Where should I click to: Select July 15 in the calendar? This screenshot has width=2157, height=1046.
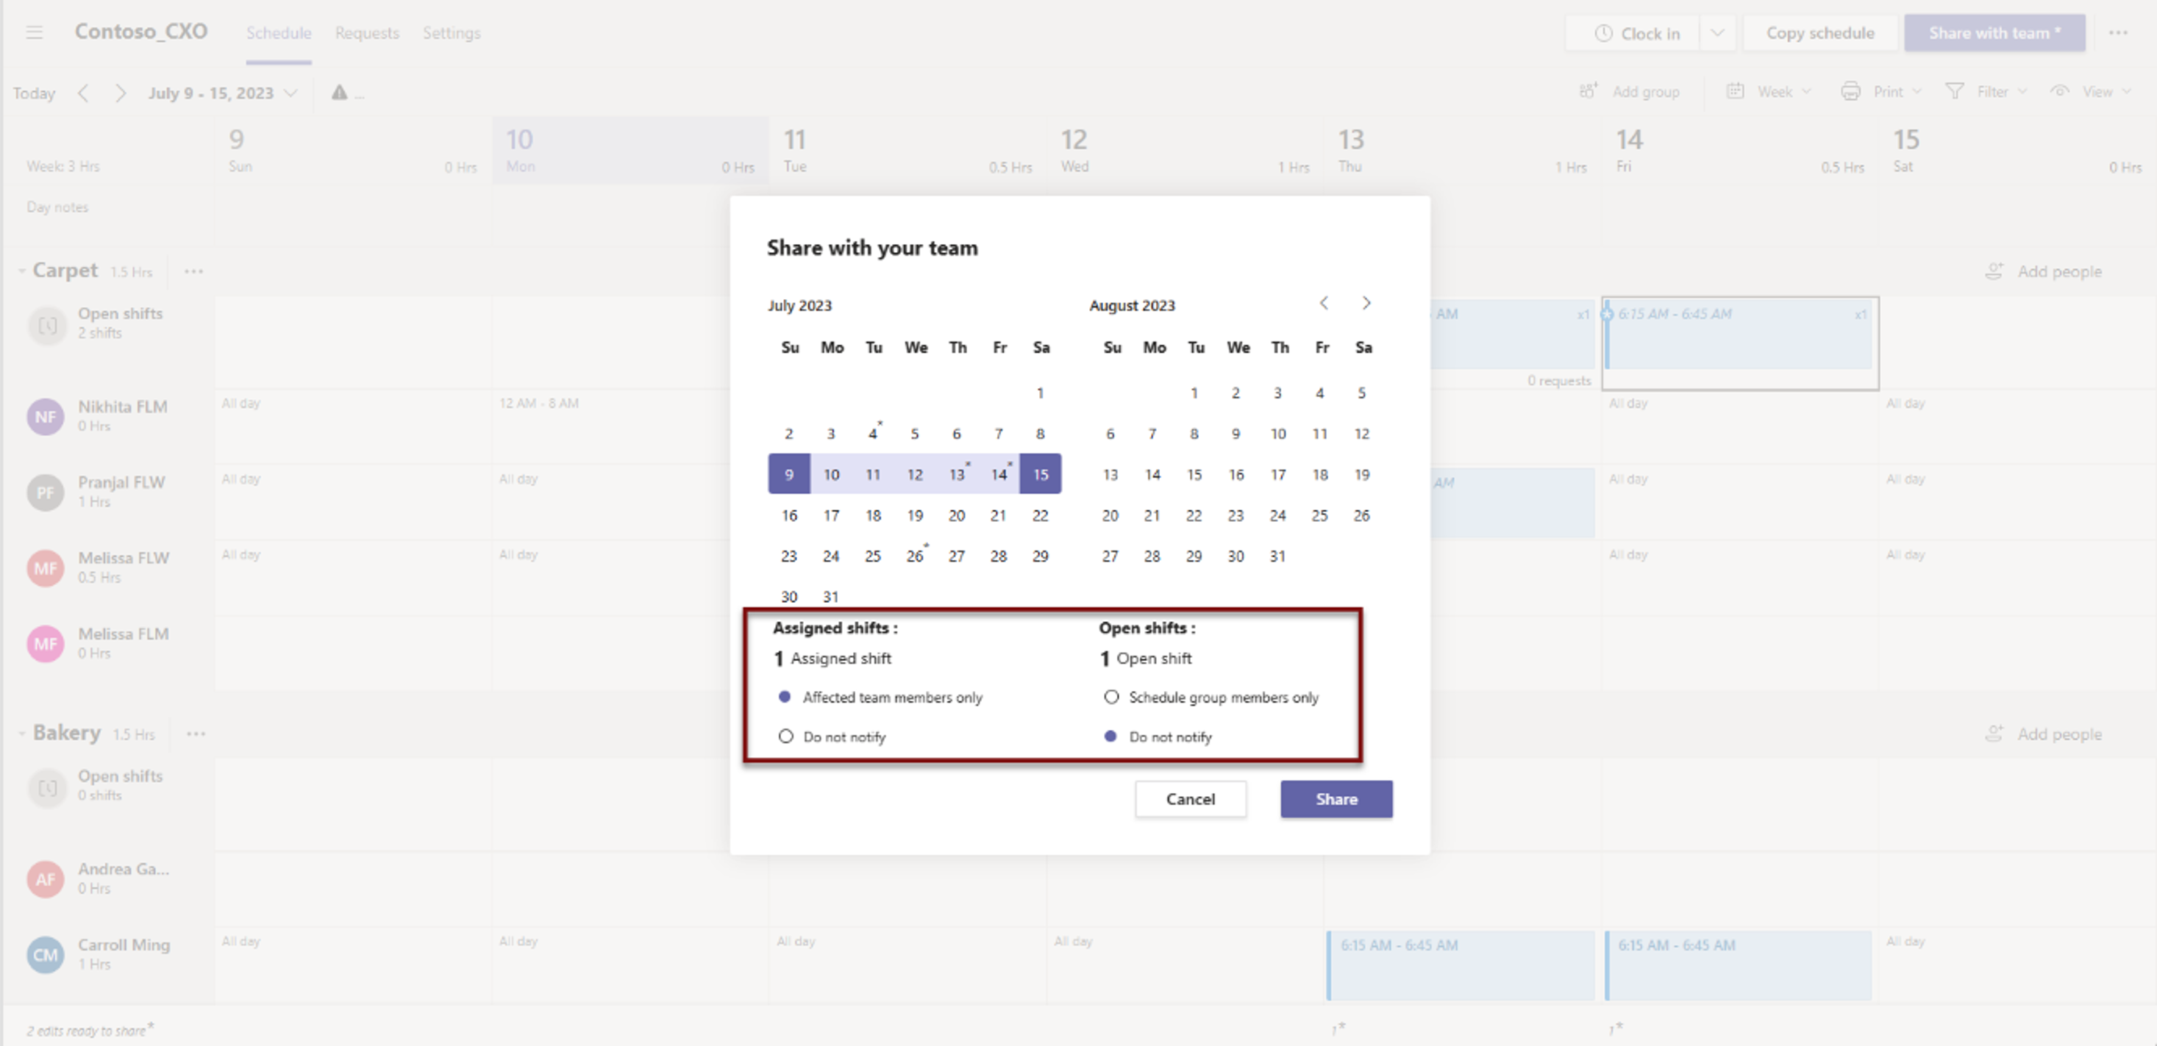coord(1041,473)
